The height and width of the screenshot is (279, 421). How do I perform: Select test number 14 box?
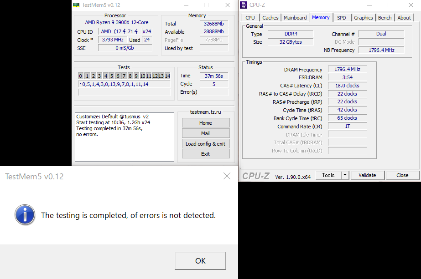click(x=167, y=76)
